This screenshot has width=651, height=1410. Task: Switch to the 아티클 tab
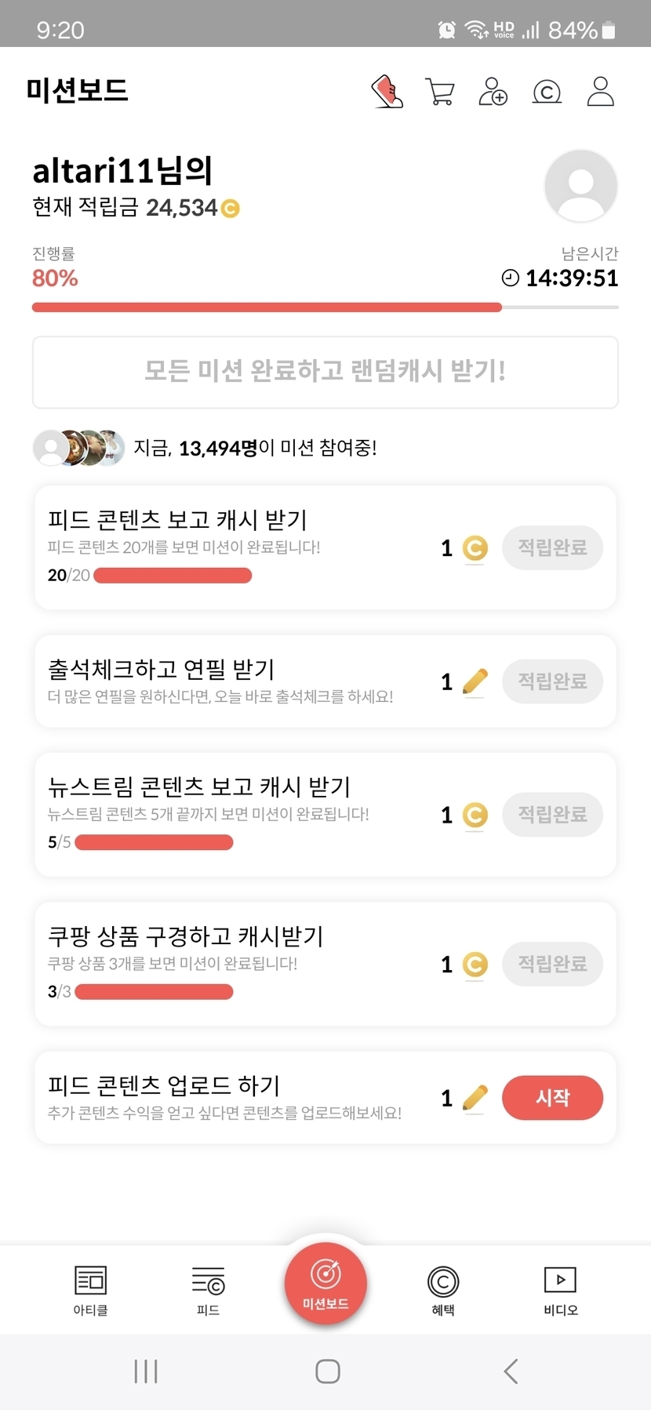pos(90,1290)
